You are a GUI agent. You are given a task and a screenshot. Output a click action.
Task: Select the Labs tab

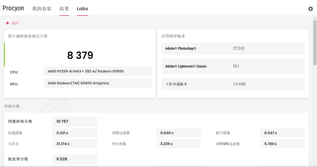[83, 9]
